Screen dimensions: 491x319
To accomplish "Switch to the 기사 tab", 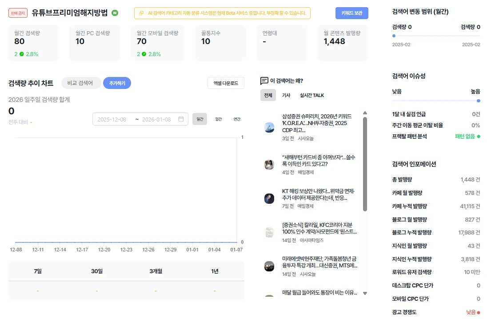I will pyautogui.click(x=286, y=95).
